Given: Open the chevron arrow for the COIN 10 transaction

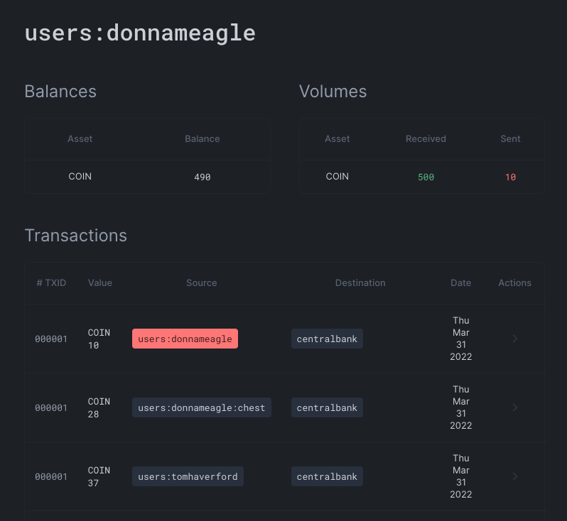Looking at the screenshot, I should tap(515, 339).
